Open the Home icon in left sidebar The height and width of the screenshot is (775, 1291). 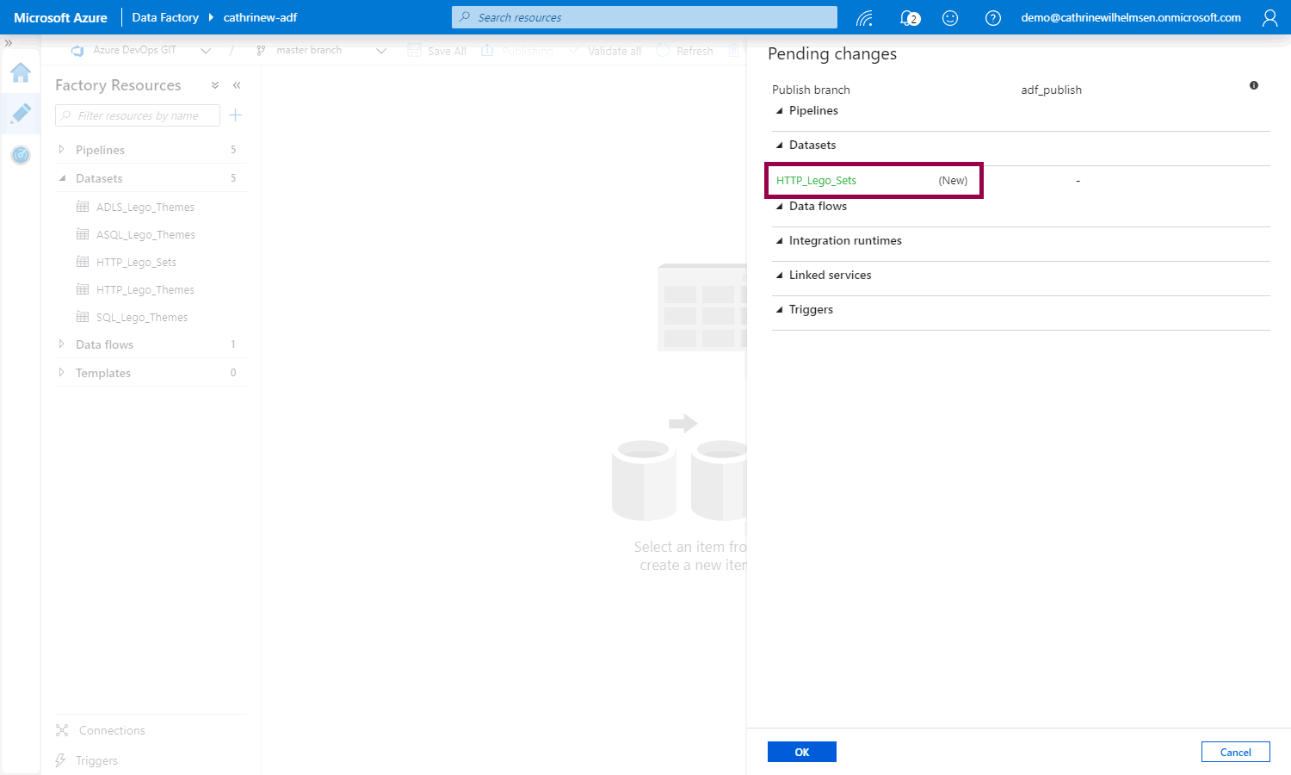click(x=21, y=73)
